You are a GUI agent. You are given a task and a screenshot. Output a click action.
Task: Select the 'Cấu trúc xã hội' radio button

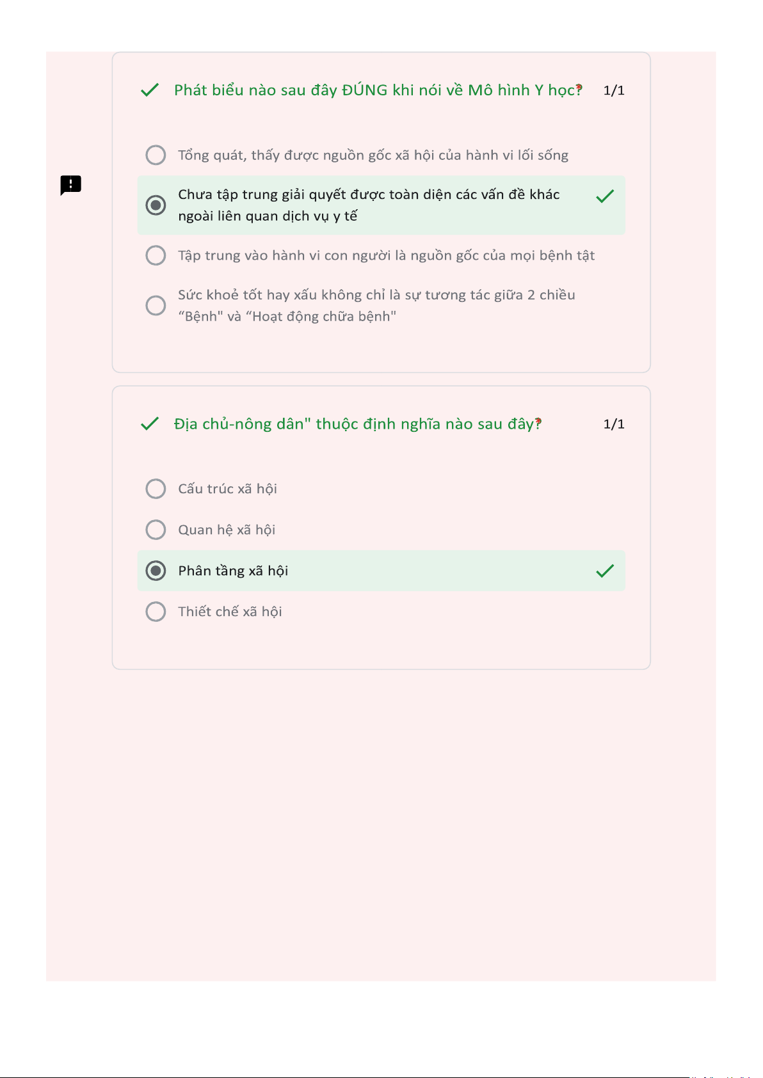click(x=156, y=489)
